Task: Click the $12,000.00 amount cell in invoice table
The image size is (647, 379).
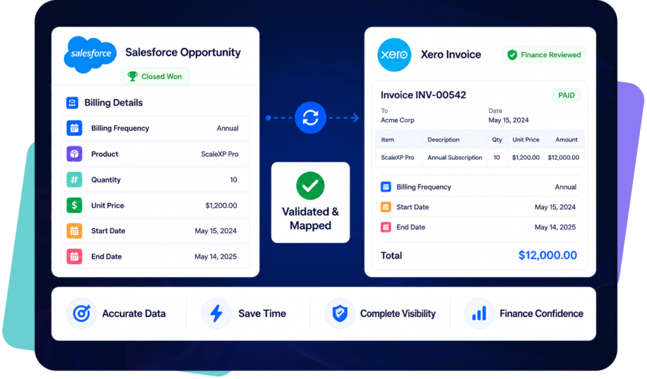Action: (563, 157)
